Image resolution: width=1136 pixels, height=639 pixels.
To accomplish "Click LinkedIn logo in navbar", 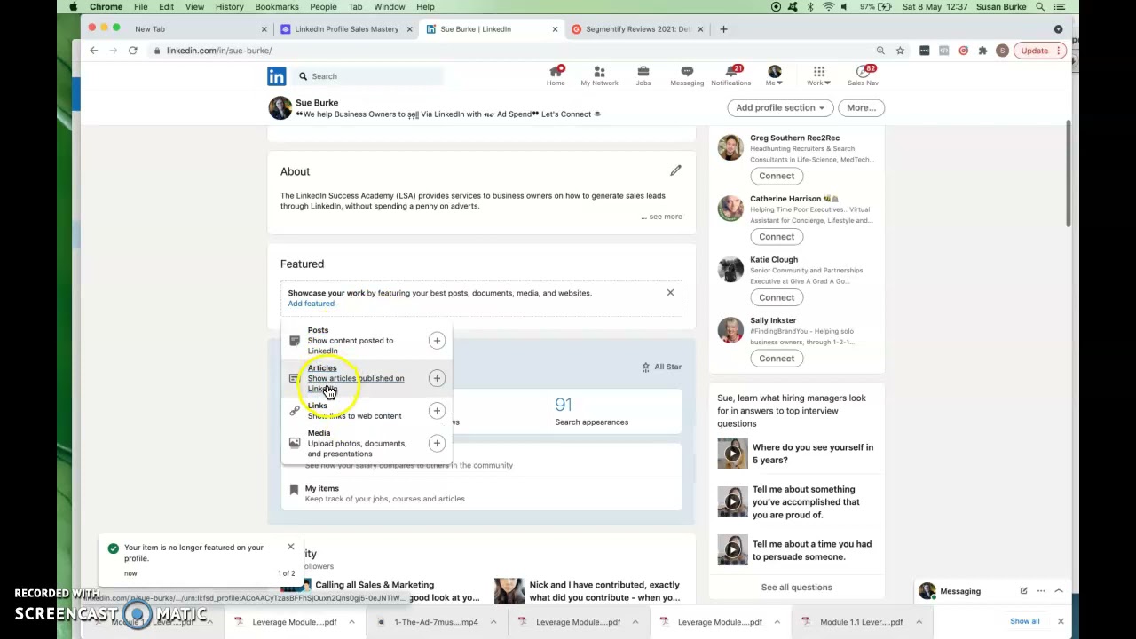I will click(x=277, y=76).
